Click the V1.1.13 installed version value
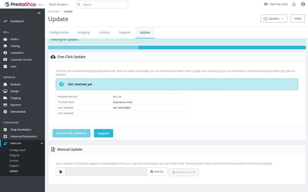 [117, 97]
